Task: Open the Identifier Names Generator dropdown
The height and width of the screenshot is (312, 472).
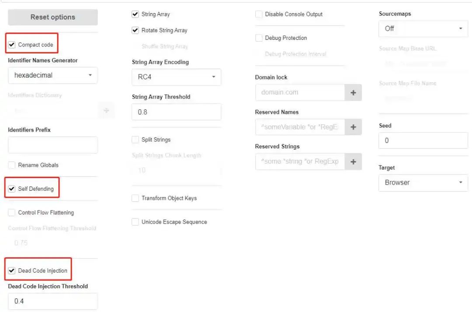Action: click(53, 75)
